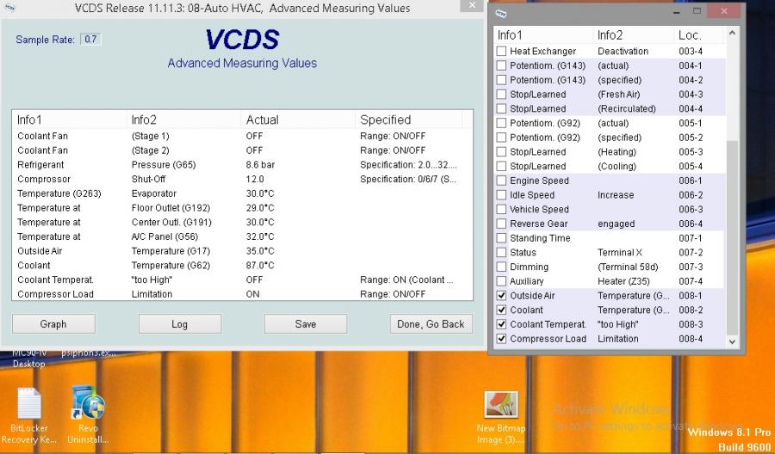Viewport: 775px width, 454px height.
Task: Click the scrollbar up arrow in list
Action: [x=733, y=33]
